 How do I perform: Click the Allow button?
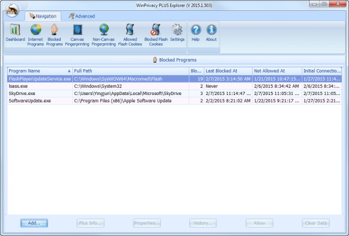(x=259, y=223)
